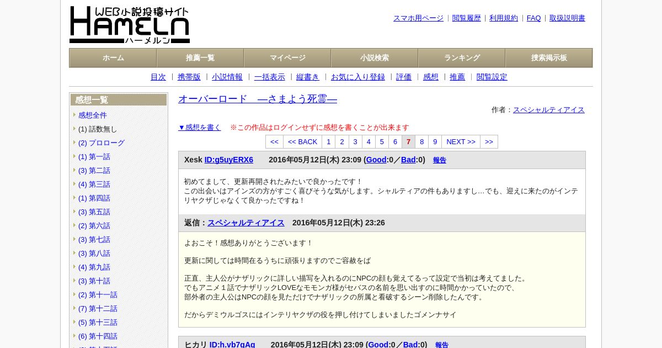
Task: Select (2) プロローグ in sidebar
Action: [x=102, y=143]
